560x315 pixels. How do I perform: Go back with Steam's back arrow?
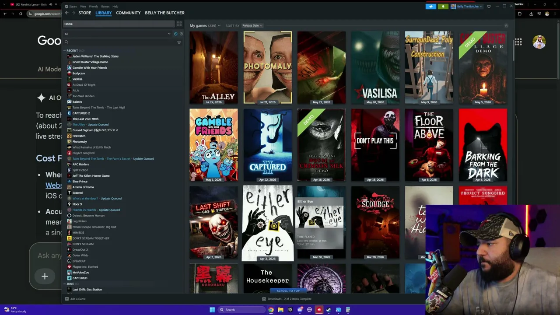[x=66, y=13]
